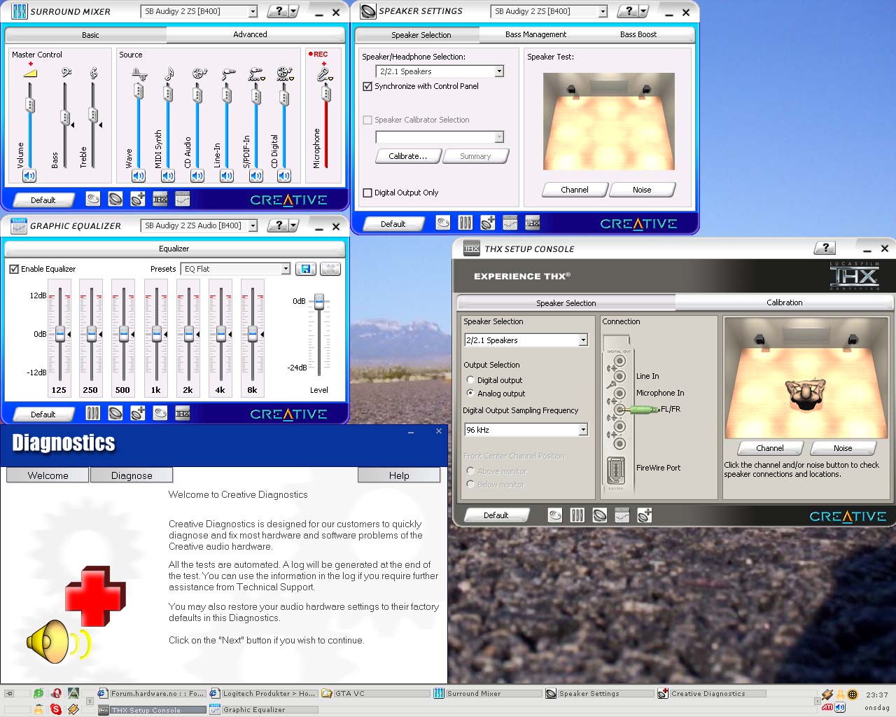
Task: Open speaker icon in Surround Mixer toolbar
Action: tap(115, 200)
